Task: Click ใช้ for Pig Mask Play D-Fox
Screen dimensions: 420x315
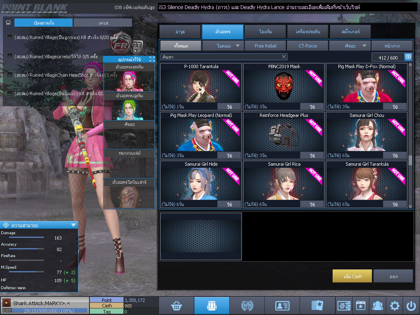Action: point(395,107)
